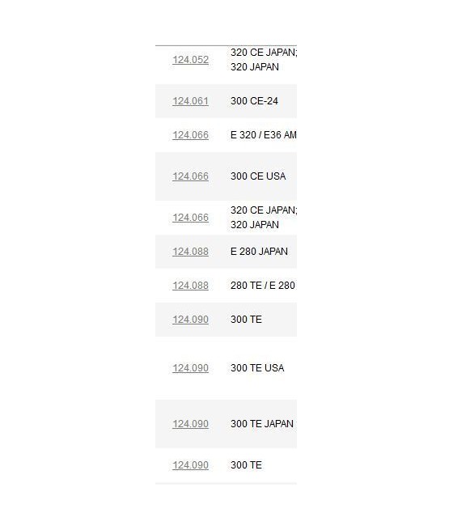Image resolution: width=453 pixels, height=530 pixels.
Task: Click the 280 TE / E 280 model text
Action: click(263, 286)
